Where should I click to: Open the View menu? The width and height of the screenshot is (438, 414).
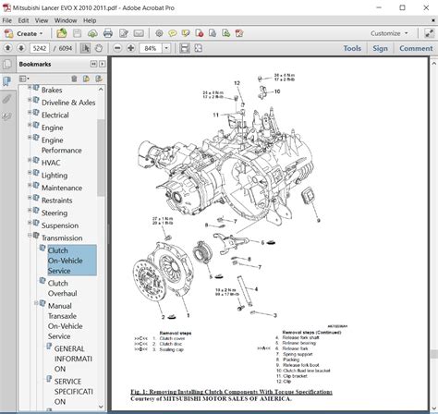[x=42, y=20]
